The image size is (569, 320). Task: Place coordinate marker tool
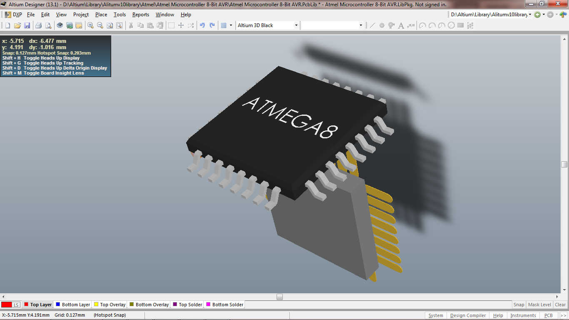(411, 25)
